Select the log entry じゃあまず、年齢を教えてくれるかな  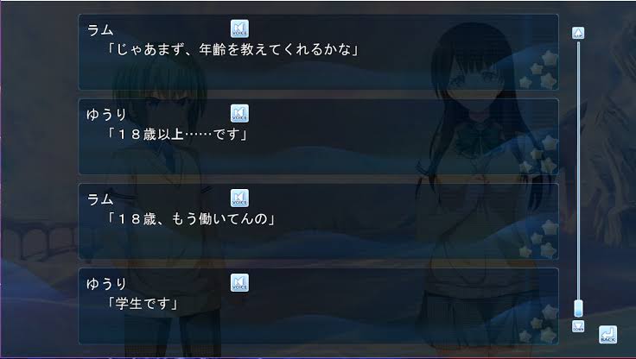pos(318,52)
